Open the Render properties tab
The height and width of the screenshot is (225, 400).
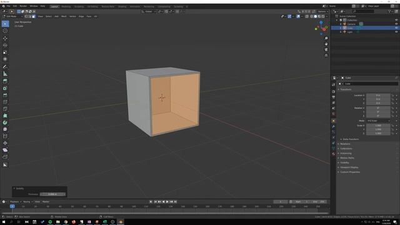[333, 91]
